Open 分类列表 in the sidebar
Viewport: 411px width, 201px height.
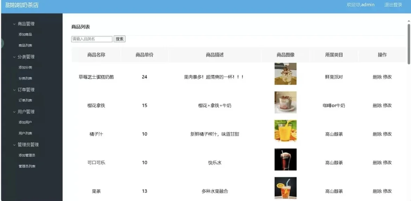tap(25, 78)
